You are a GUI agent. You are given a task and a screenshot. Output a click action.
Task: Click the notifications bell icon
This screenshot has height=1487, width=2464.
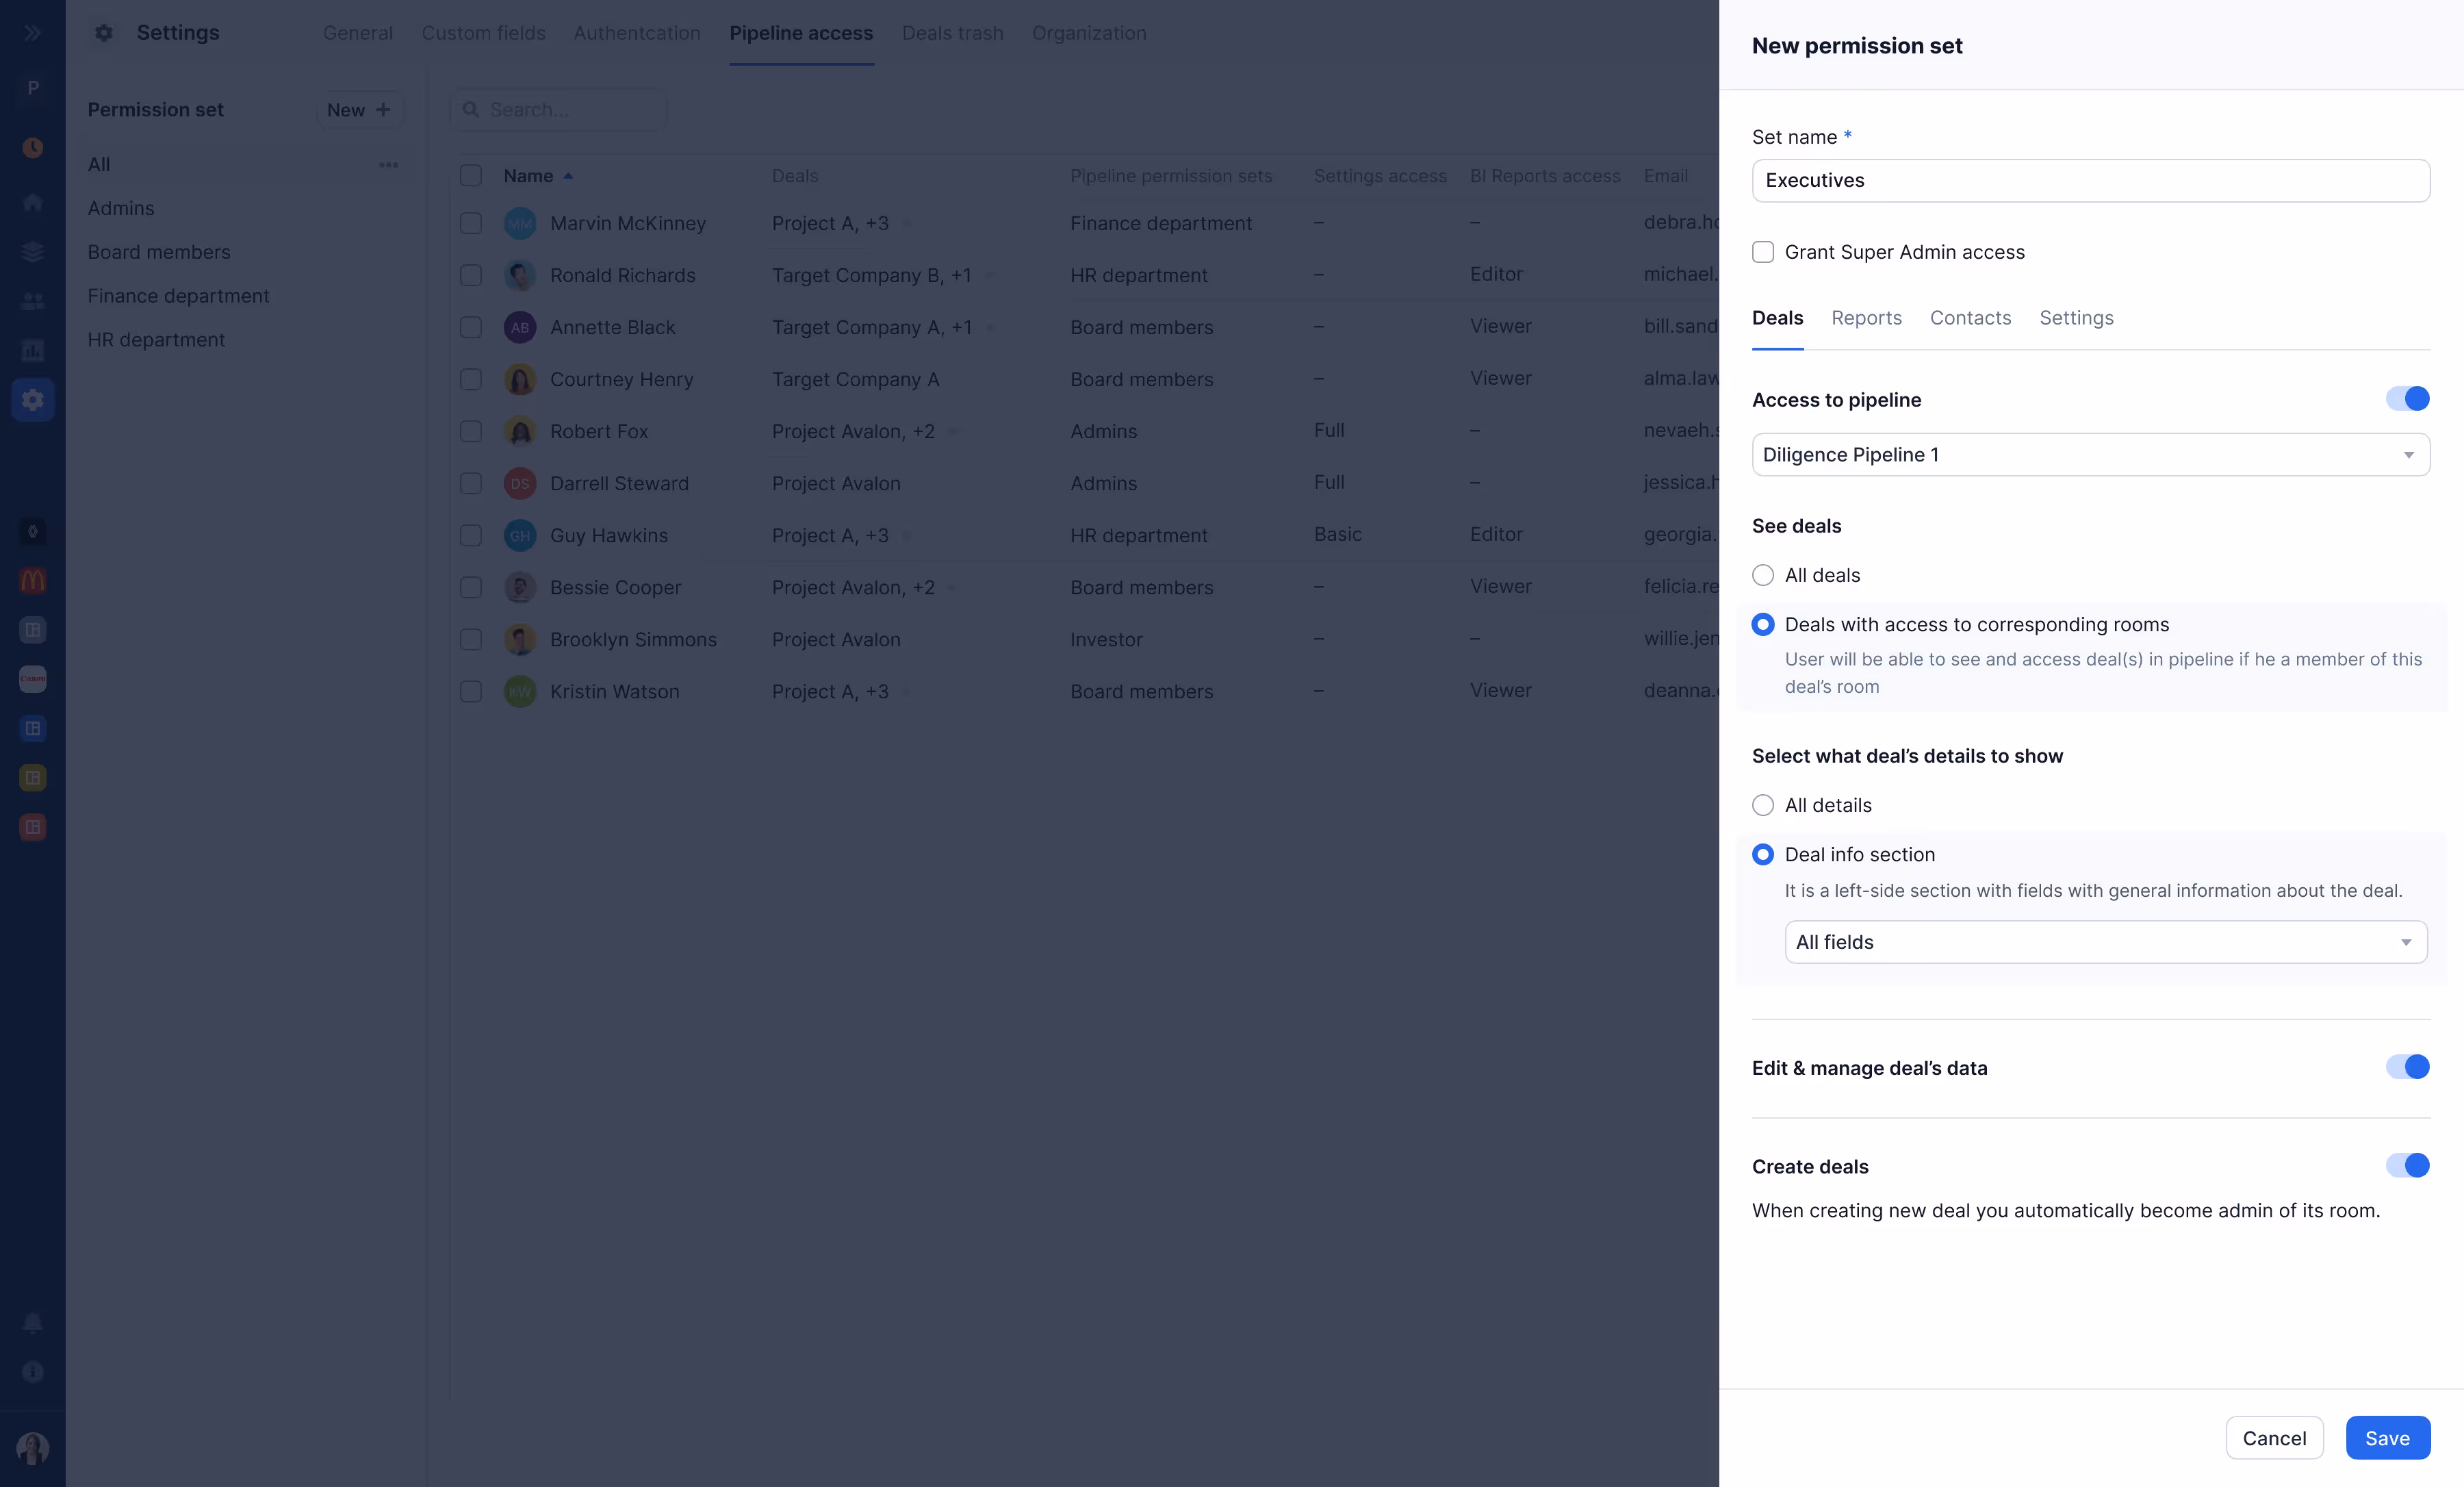click(32, 1323)
